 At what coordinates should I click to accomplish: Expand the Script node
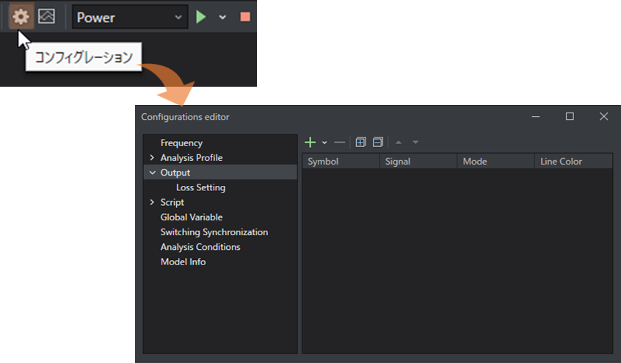pos(152,202)
